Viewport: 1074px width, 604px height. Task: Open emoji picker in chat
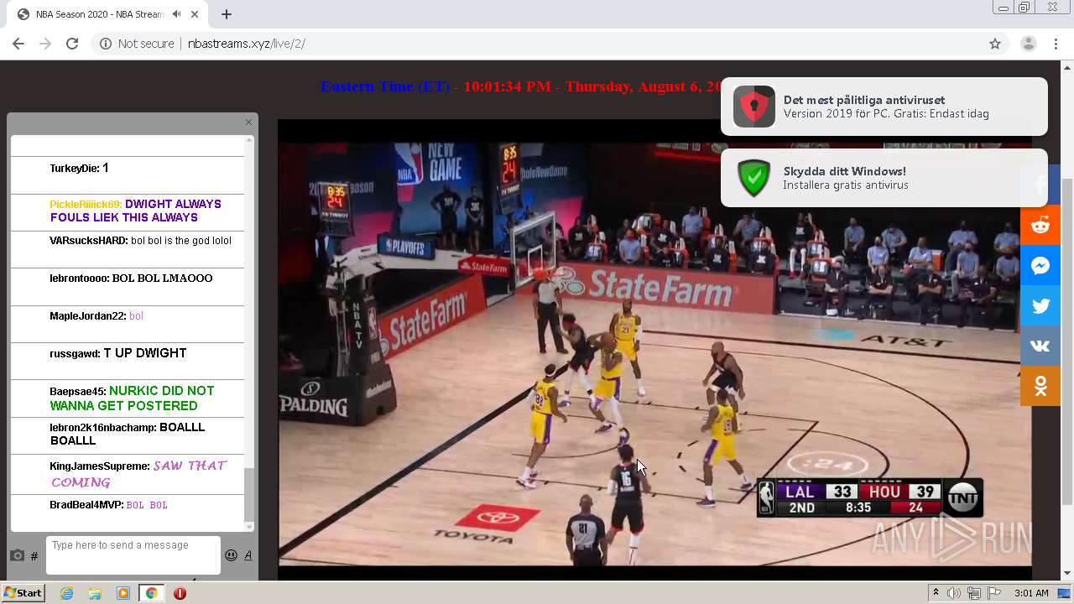[x=231, y=555]
